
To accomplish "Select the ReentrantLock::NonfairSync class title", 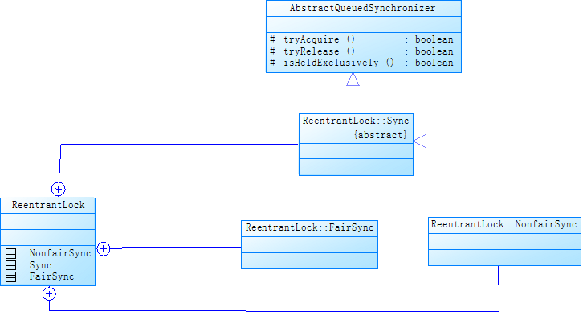I will pos(503,224).
